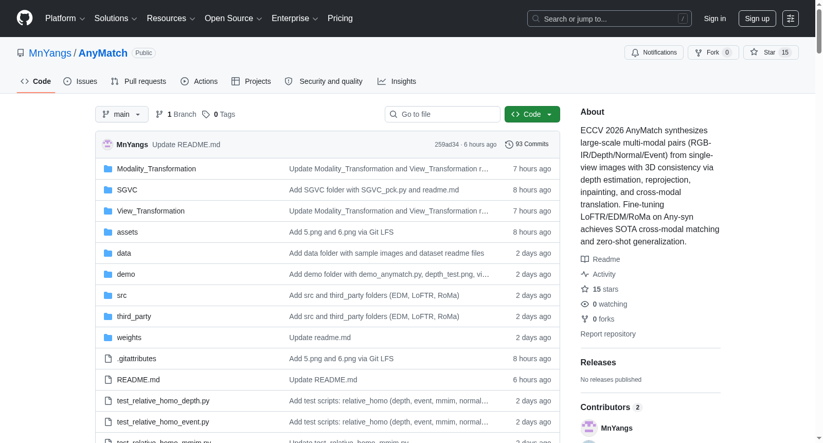The height and width of the screenshot is (443, 823).
Task: Click the View_Transformation folder icon
Action: [x=108, y=211]
